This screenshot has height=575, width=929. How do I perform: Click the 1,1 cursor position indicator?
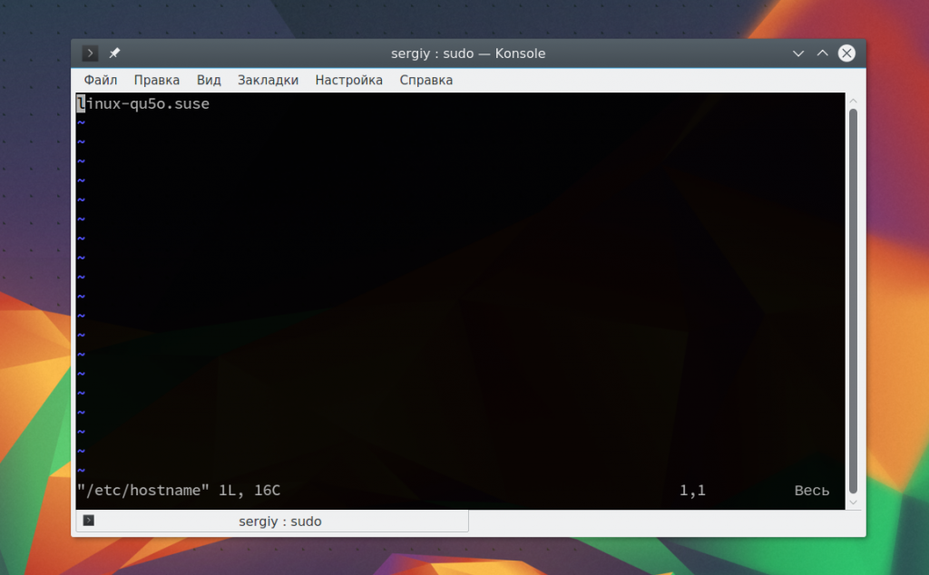click(692, 491)
